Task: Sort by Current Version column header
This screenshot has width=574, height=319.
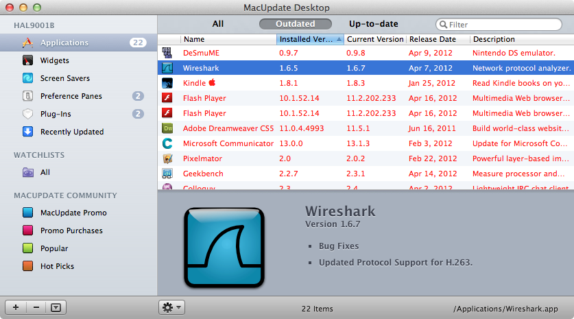Action: [375, 39]
